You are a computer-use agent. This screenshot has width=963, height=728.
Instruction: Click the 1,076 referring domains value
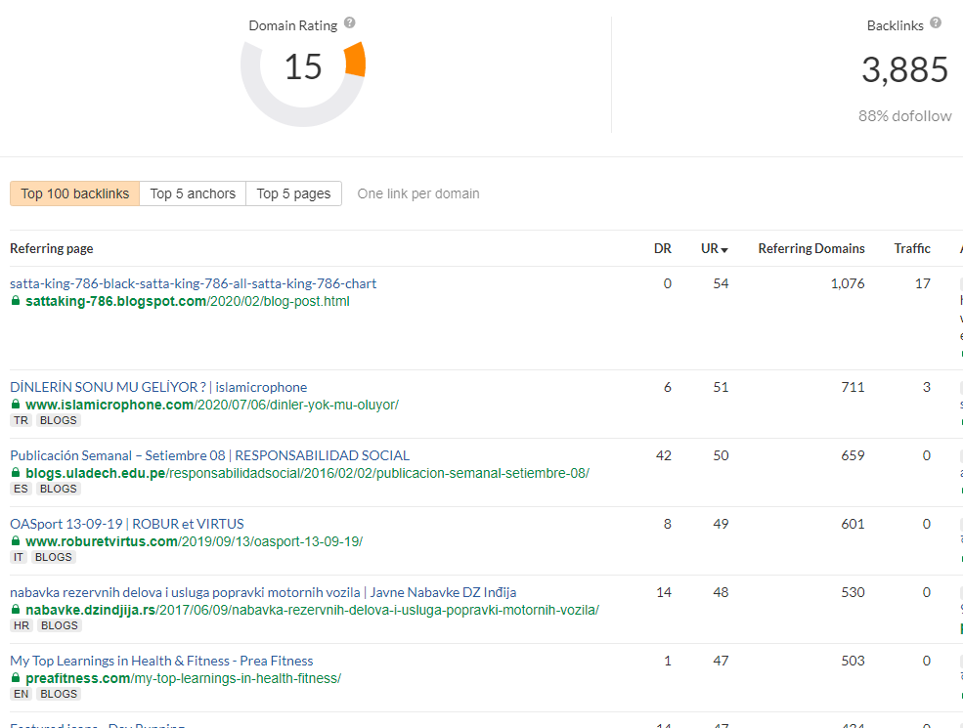tap(848, 283)
